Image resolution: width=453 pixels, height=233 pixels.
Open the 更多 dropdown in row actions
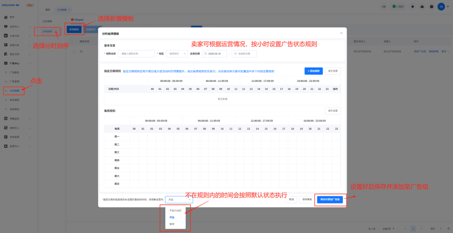pyautogui.click(x=444, y=52)
